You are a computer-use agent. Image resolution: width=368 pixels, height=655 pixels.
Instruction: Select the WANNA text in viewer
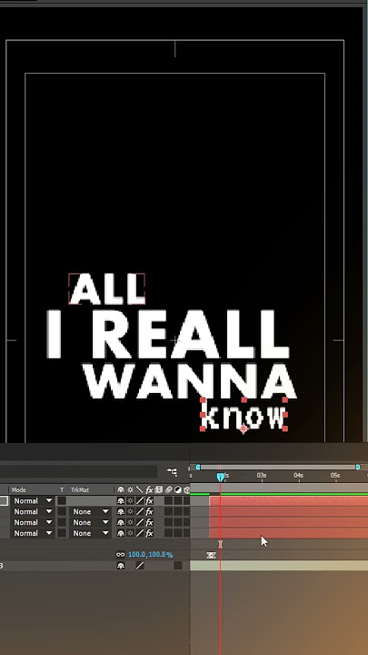point(190,380)
